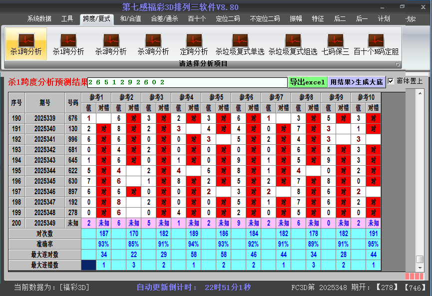Open the highlighted 杀1跨分析 icon
Screen dimensions: 432x296
click(26, 44)
